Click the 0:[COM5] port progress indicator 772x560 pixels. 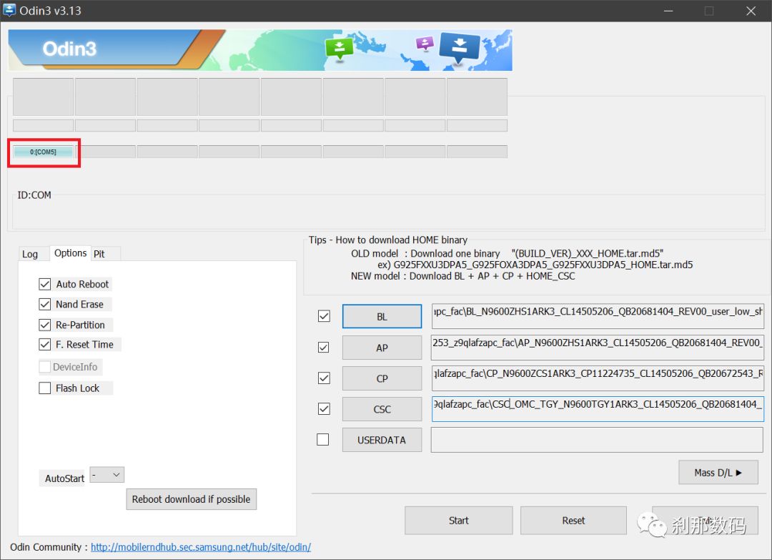pyautogui.click(x=44, y=152)
